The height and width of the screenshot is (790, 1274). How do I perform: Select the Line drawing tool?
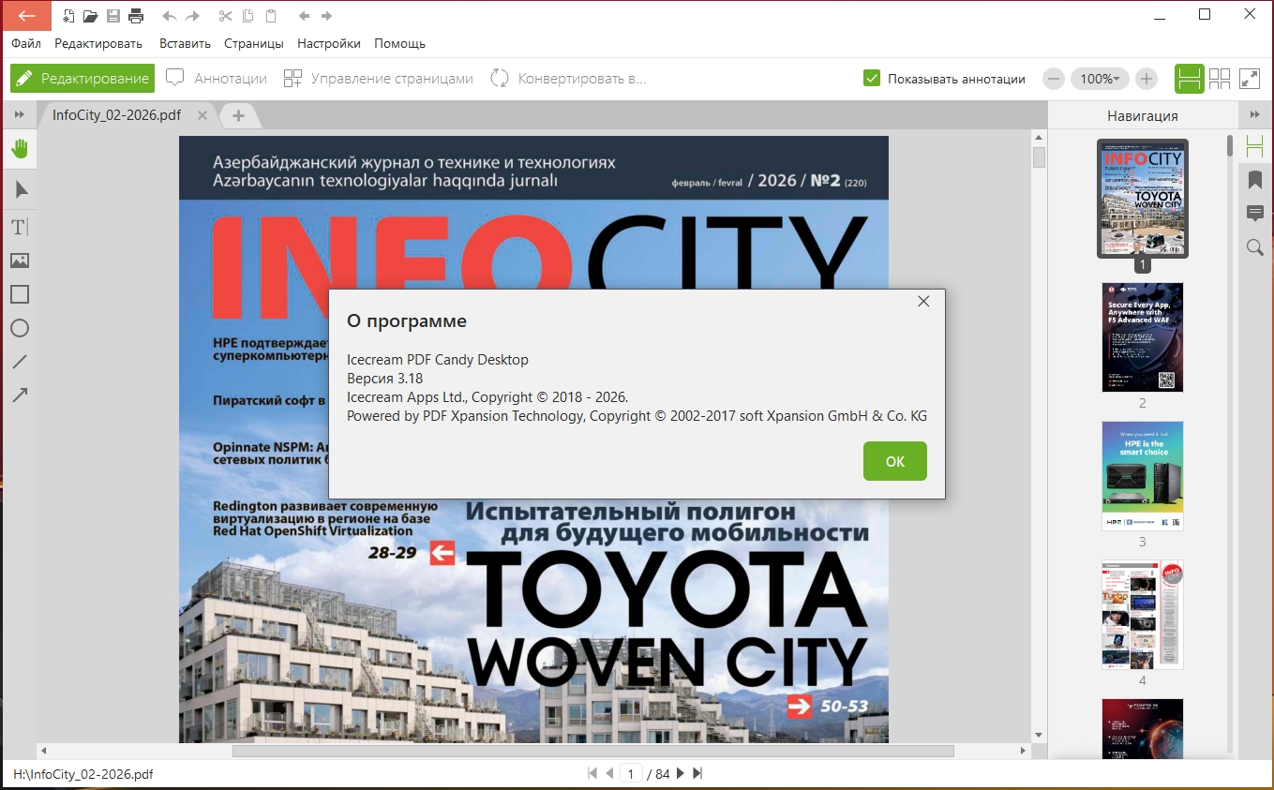coord(20,362)
